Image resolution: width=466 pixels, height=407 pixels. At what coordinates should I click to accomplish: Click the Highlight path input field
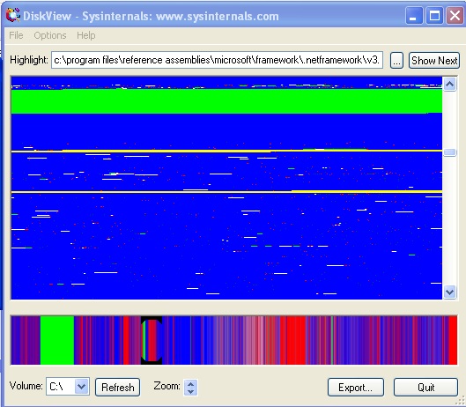click(x=217, y=60)
